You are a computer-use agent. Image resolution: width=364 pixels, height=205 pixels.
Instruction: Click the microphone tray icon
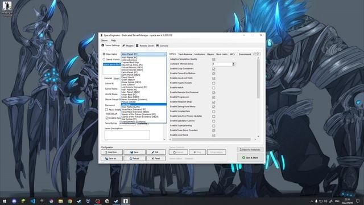click(316, 201)
